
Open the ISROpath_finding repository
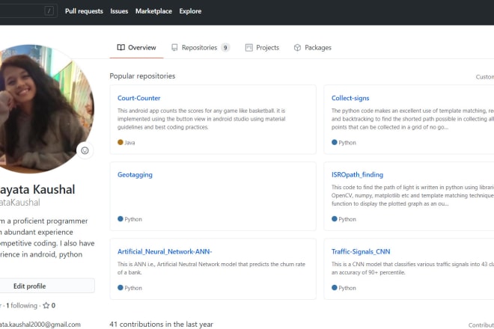point(357,175)
